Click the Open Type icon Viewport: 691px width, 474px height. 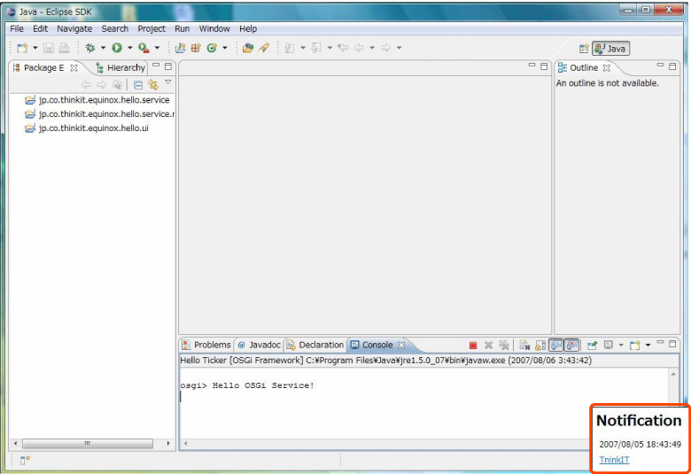click(248, 48)
